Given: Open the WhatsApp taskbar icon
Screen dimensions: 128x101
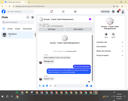Looking at the screenshot, I should pos(17,92).
